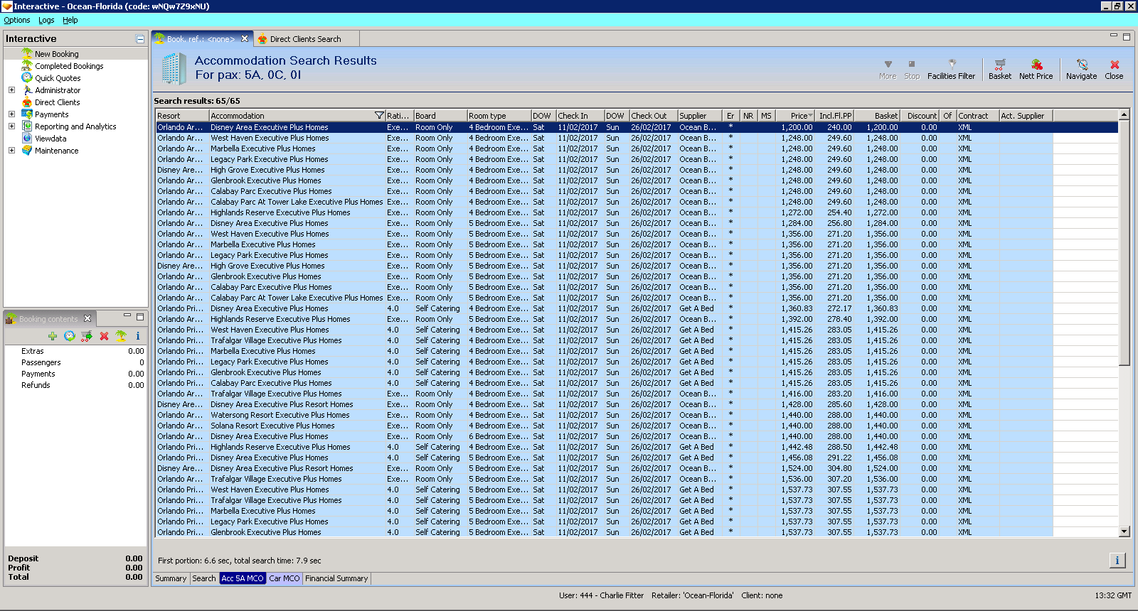
Task: Open the Options menu
Action: point(17,20)
